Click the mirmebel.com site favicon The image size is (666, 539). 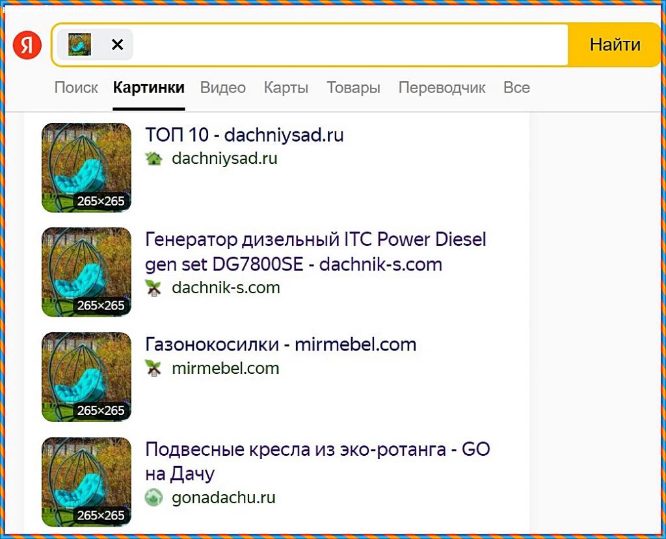tap(153, 369)
